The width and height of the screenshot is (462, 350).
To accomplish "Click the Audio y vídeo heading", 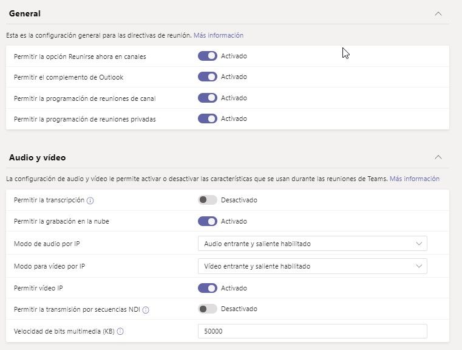I will tap(38, 157).
